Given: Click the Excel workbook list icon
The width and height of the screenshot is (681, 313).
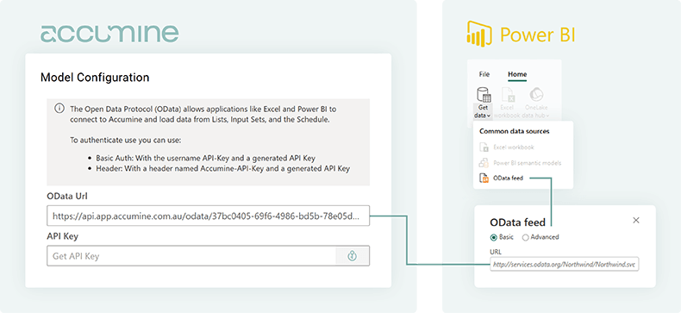Looking at the screenshot, I should click(x=484, y=147).
